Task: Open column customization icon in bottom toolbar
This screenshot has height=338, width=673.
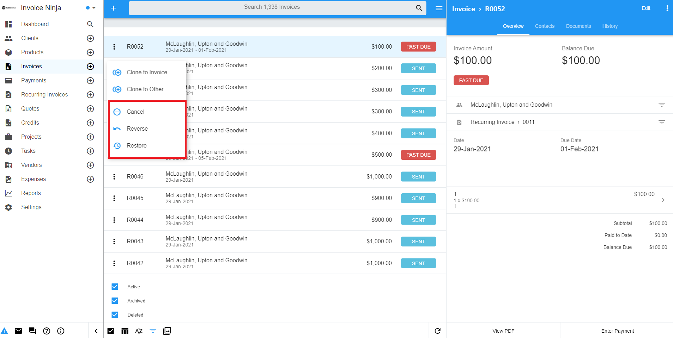Action: (125, 331)
